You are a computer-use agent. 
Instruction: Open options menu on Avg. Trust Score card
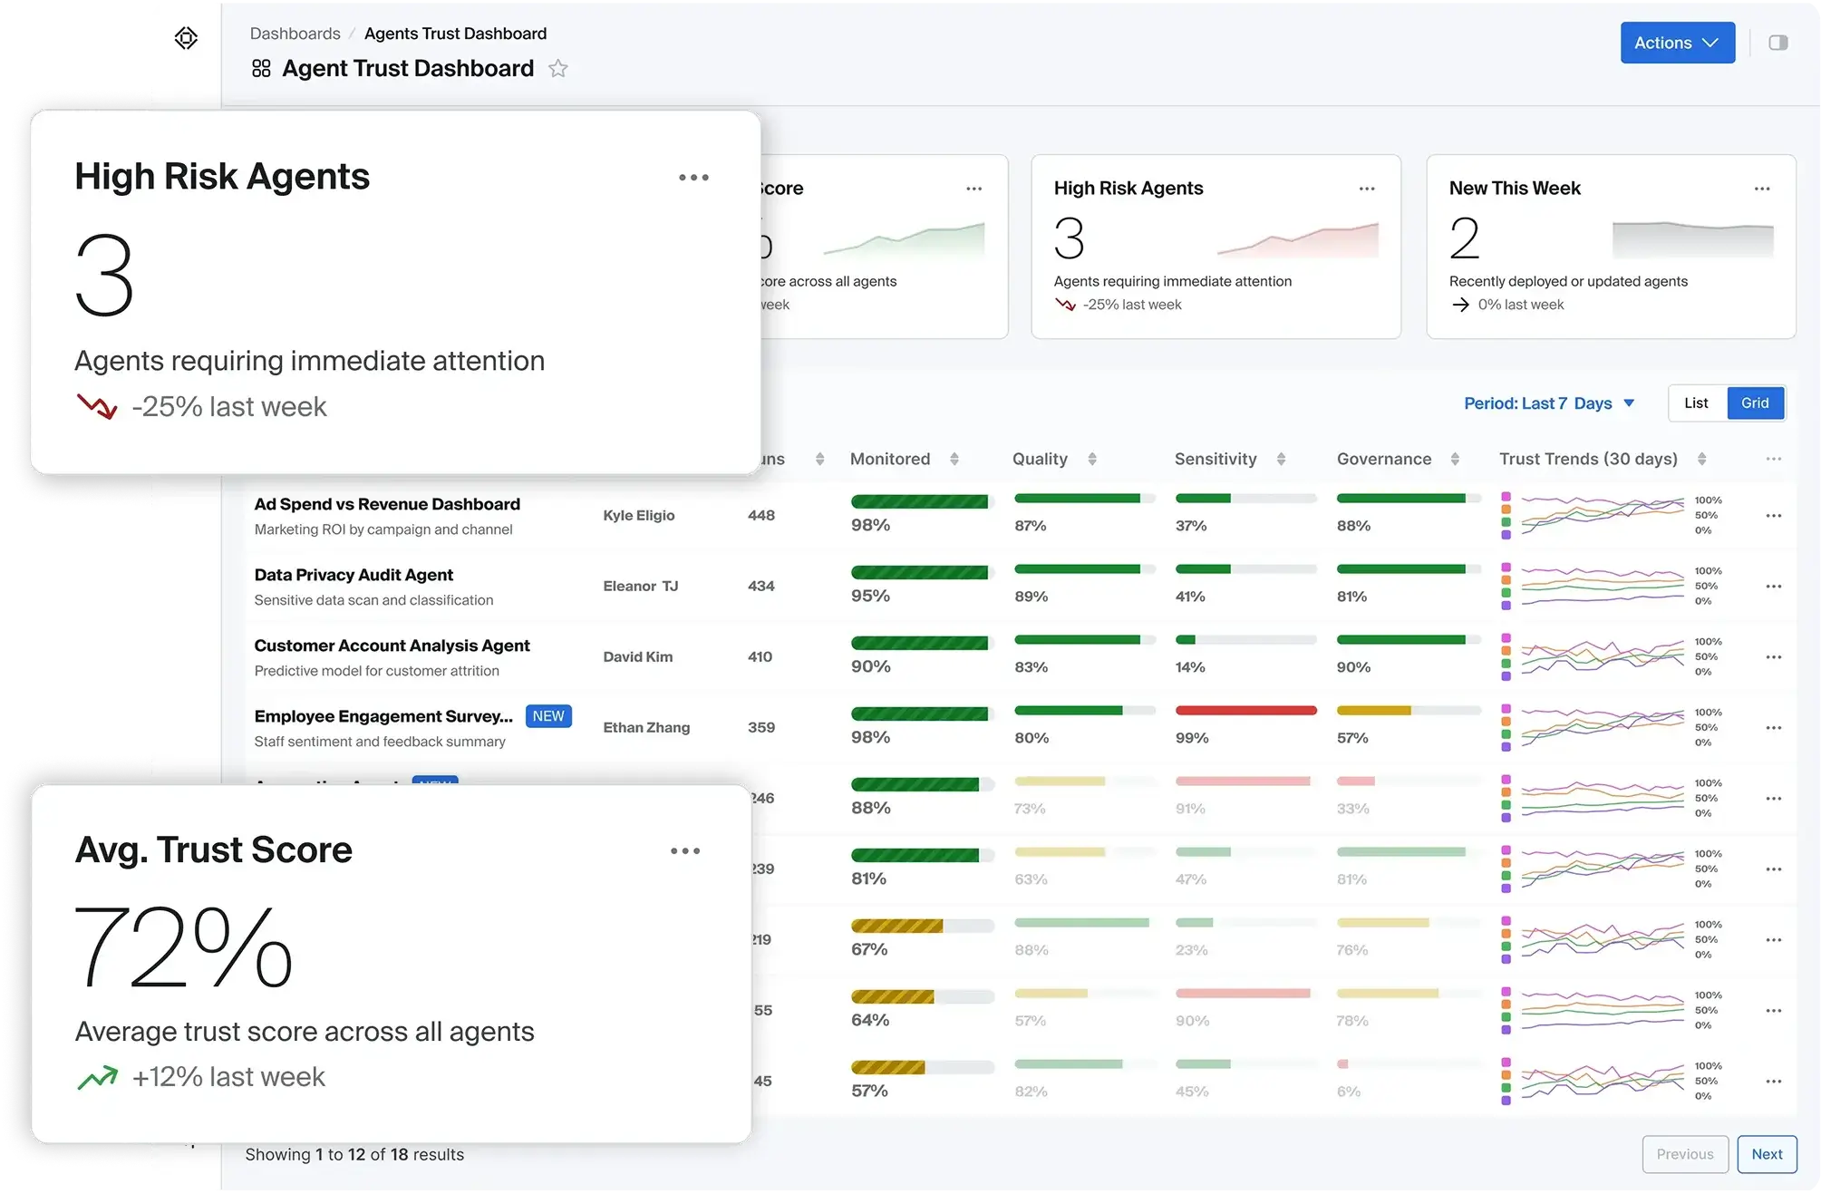point(685,850)
